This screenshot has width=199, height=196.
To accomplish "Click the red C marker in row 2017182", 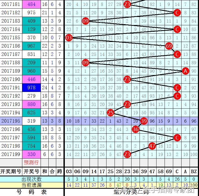I will pyautogui.click(x=177, y=13).
